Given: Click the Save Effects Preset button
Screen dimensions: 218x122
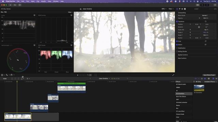Looking at the screenshot, I should (209, 75).
